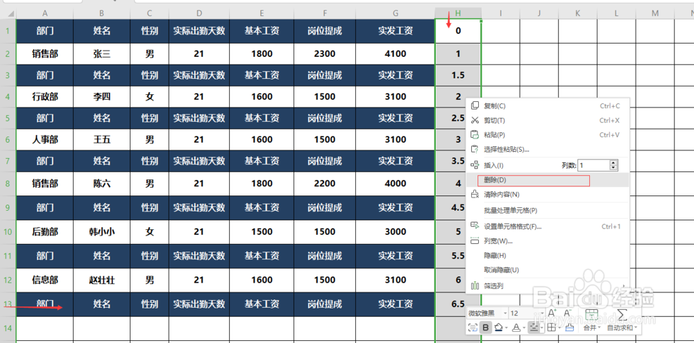
Task: Click cell with value 2300
Action: (x=324, y=54)
